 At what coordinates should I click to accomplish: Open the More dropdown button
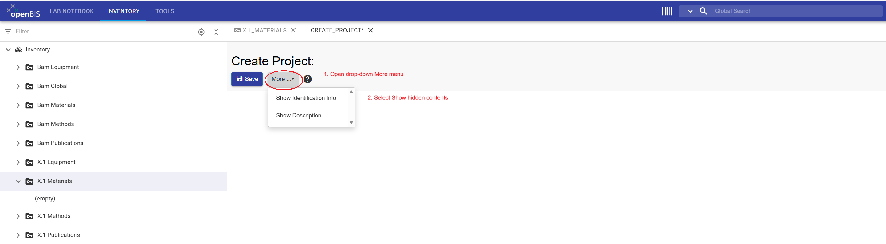[x=283, y=79]
